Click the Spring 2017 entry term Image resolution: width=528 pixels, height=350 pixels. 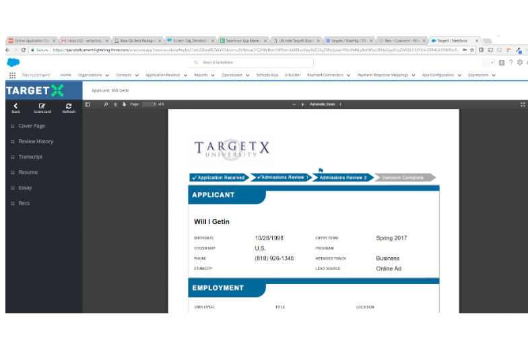pyautogui.click(x=391, y=238)
